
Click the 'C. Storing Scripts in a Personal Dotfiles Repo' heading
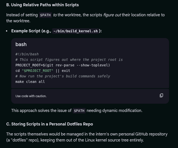(x=49, y=124)
